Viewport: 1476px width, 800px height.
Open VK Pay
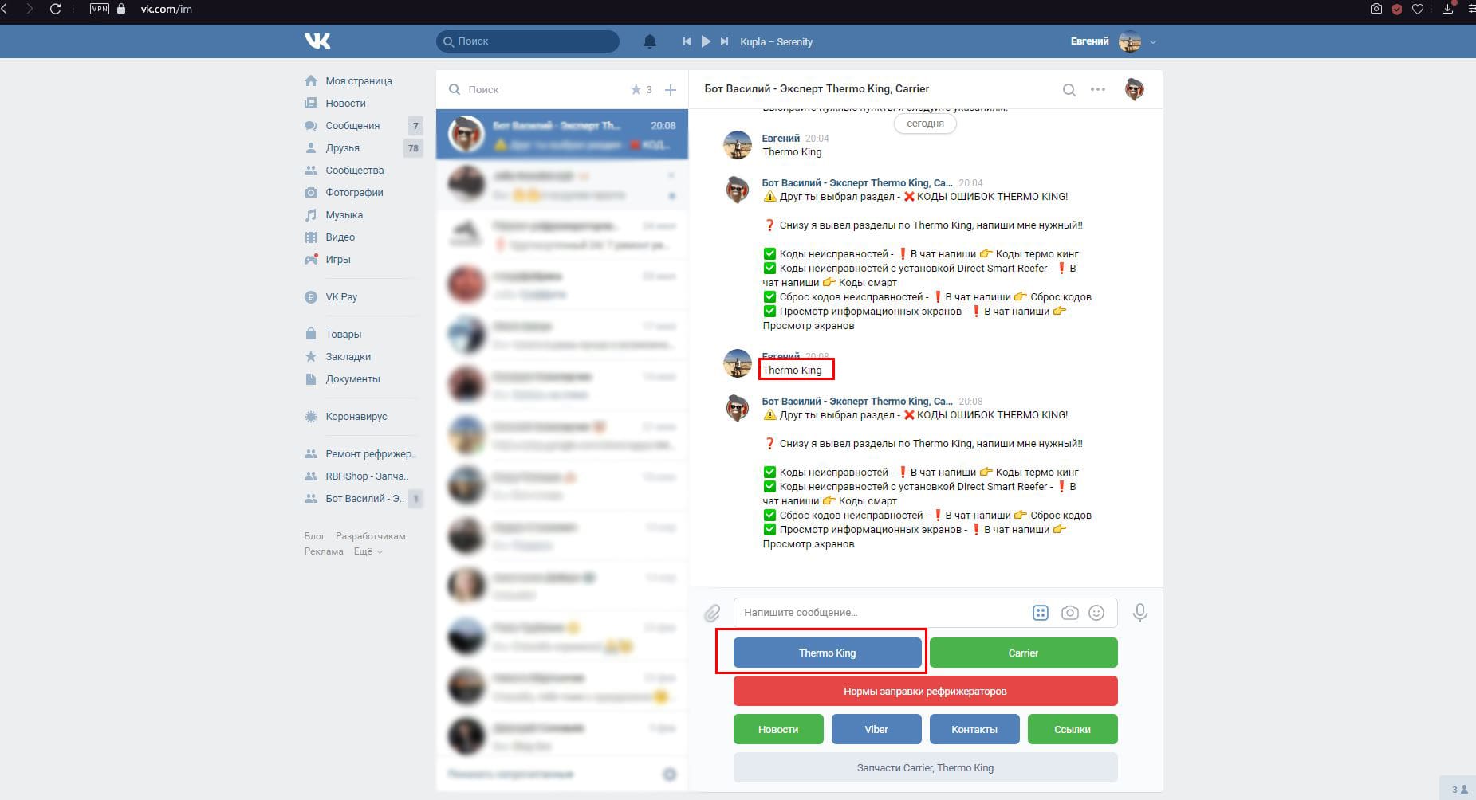(x=341, y=296)
